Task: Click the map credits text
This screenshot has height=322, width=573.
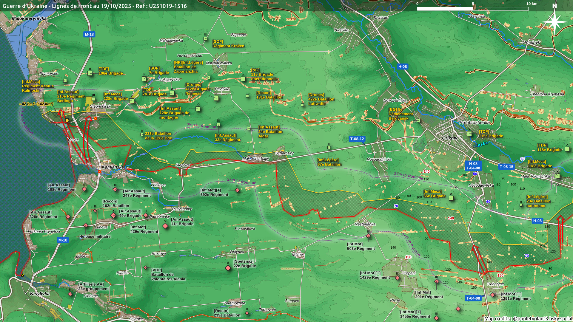Action: pyautogui.click(x=528, y=318)
